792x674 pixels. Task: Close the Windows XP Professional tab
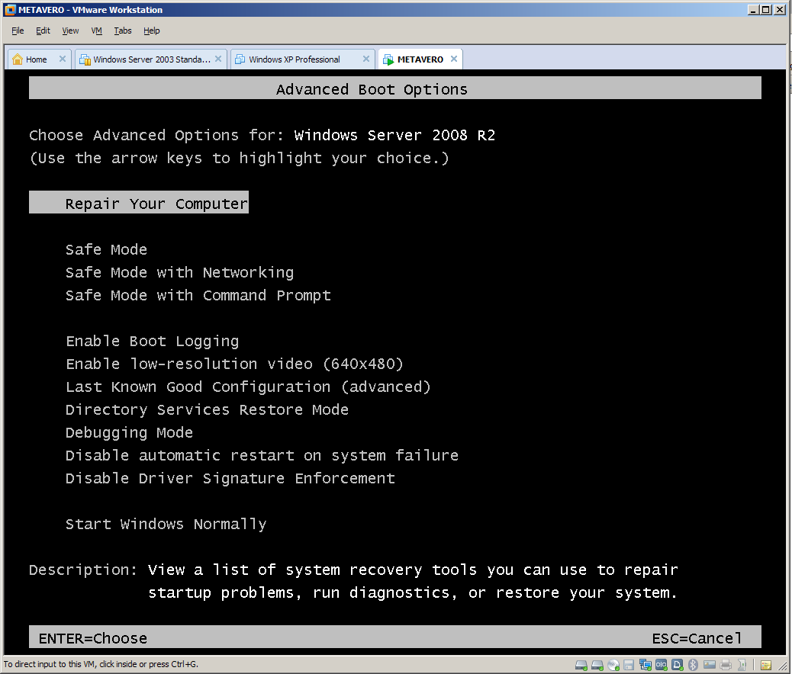(x=366, y=59)
